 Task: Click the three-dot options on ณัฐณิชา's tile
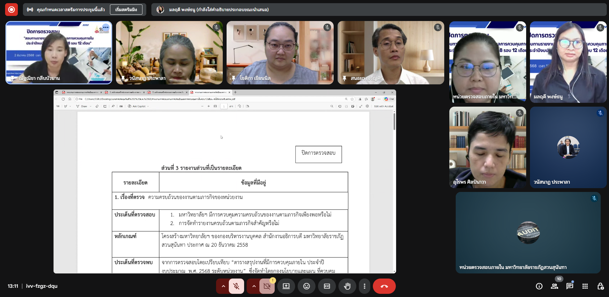[x=106, y=28]
